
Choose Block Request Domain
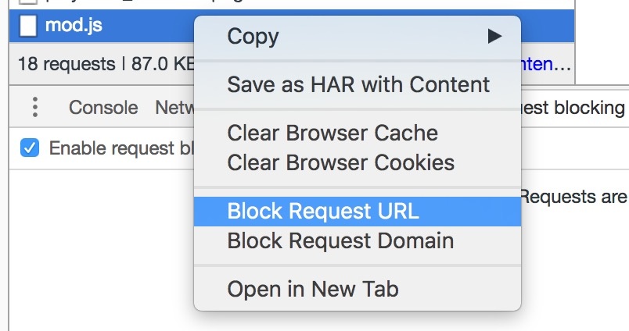click(x=340, y=240)
